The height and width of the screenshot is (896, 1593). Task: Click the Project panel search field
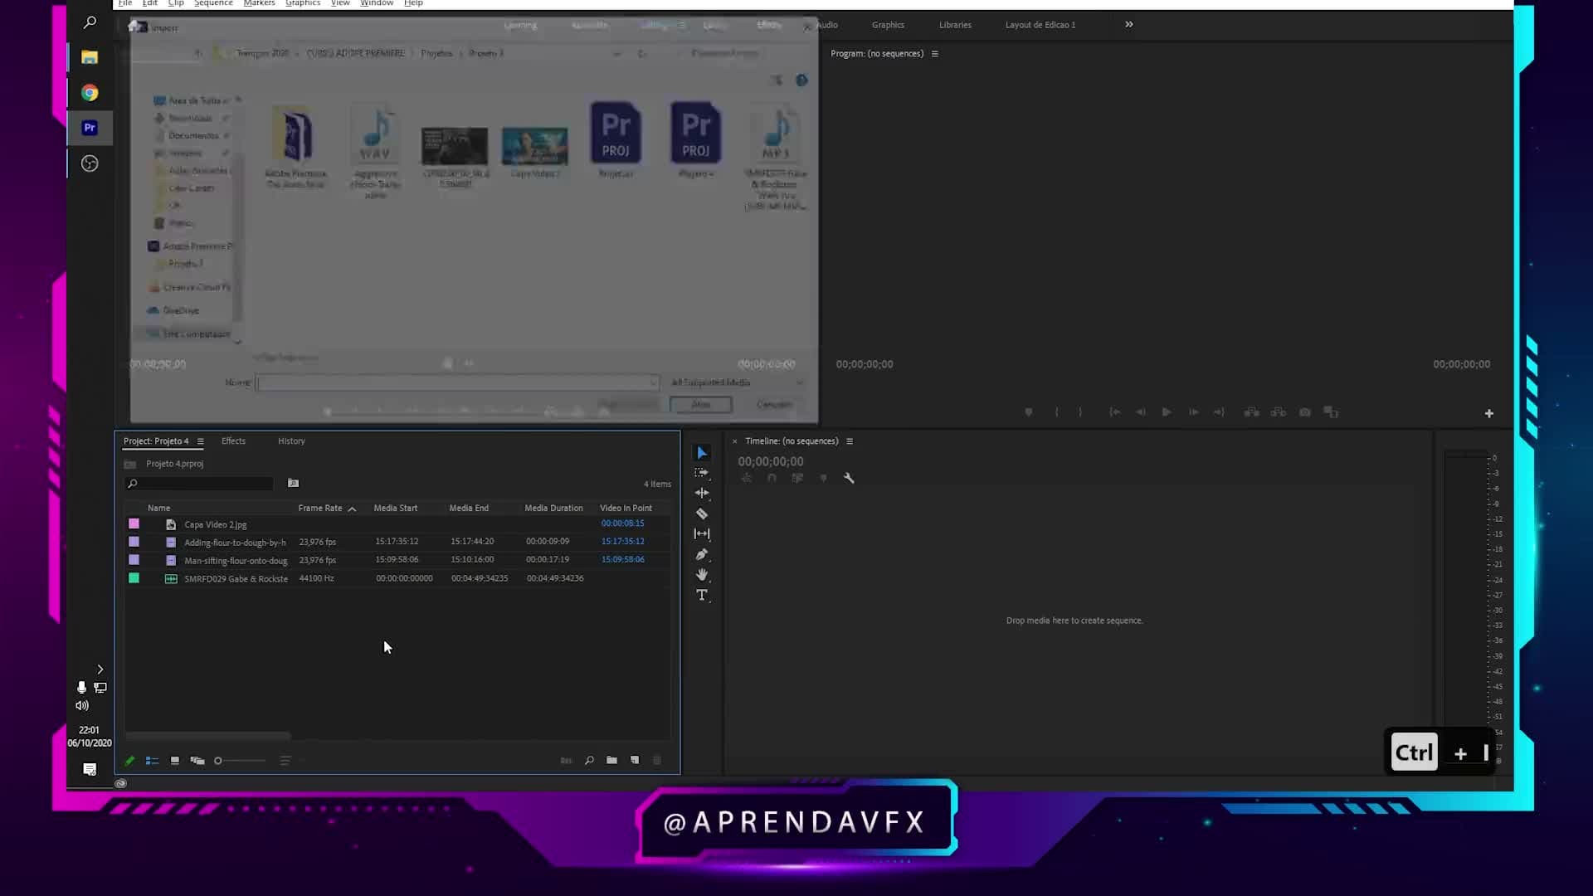(x=199, y=484)
